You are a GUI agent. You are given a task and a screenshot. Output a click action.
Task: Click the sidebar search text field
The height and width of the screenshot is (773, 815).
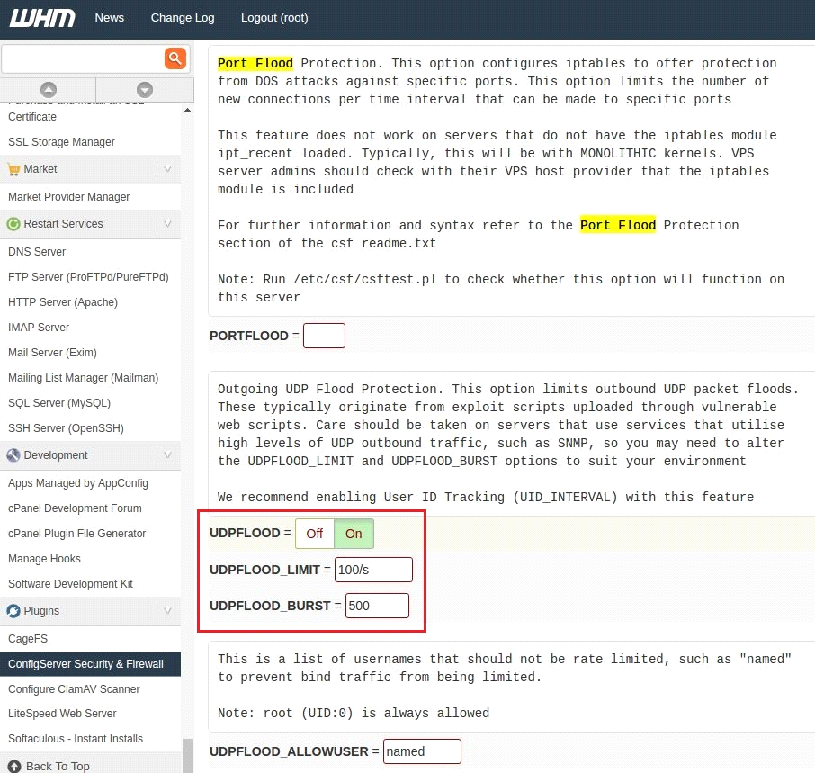83,58
